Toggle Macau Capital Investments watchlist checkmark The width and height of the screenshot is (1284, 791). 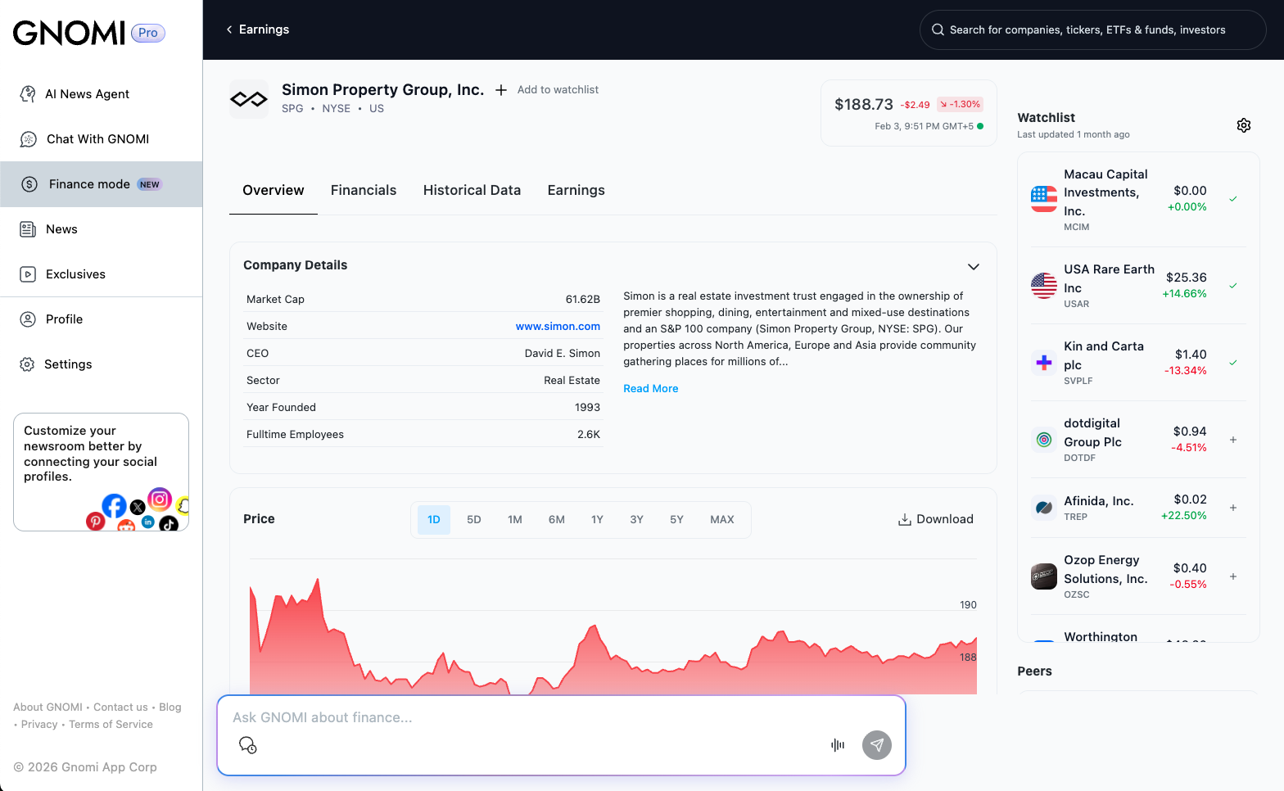click(1232, 199)
